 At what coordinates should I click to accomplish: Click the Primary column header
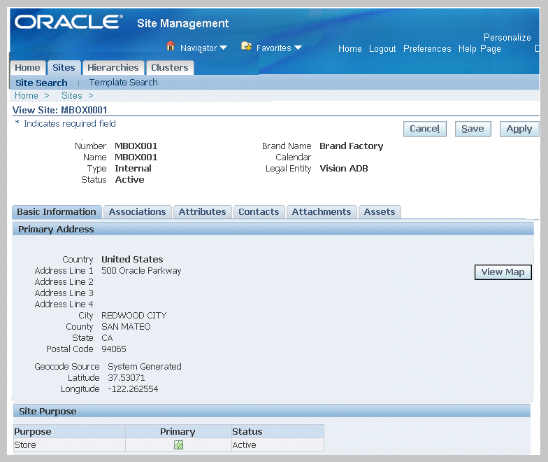click(178, 431)
